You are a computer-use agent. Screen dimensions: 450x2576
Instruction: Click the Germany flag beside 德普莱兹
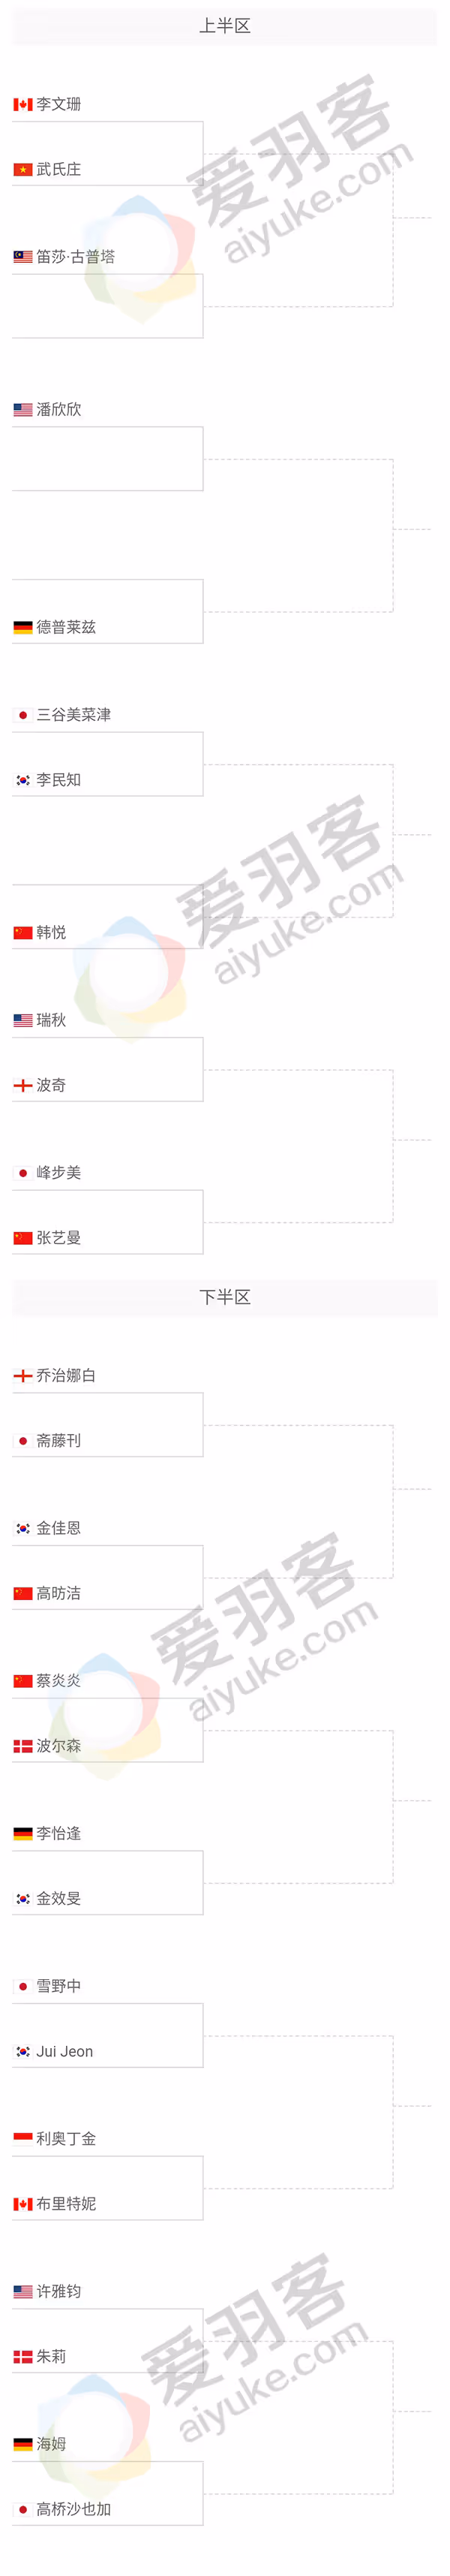tap(23, 628)
